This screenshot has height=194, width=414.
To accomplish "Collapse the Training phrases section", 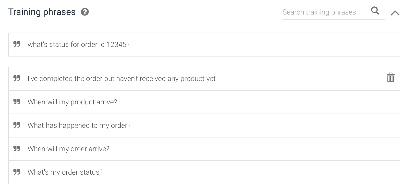I will 395,13.
